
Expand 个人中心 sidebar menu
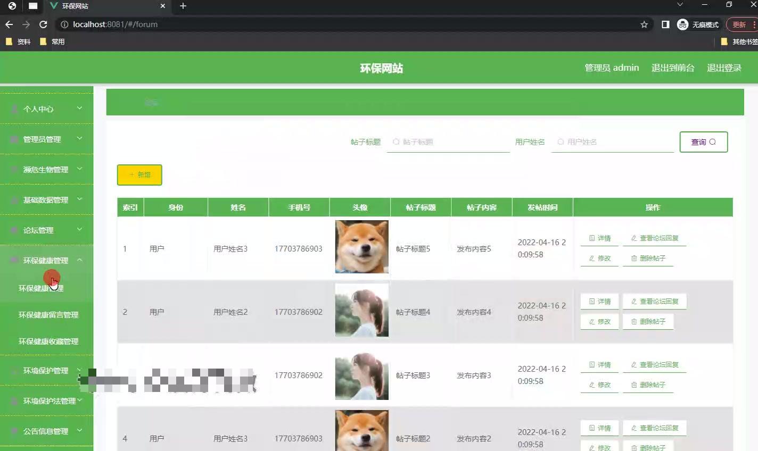tap(47, 108)
